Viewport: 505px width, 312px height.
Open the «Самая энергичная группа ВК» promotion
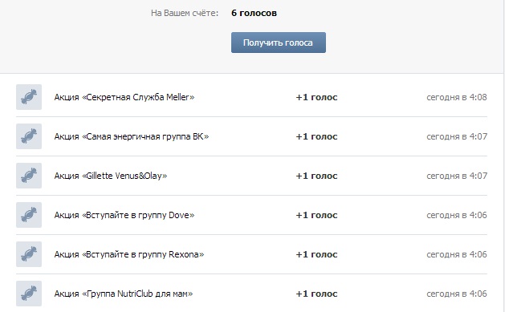pyautogui.click(x=132, y=136)
